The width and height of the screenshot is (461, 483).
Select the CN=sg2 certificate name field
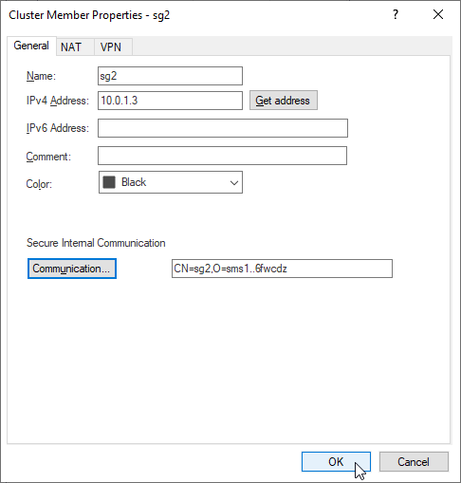pyautogui.click(x=282, y=269)
